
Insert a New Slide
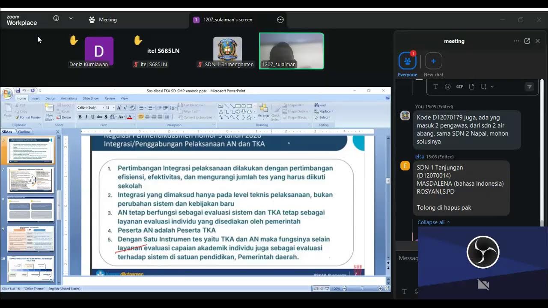tap(50, 112)
